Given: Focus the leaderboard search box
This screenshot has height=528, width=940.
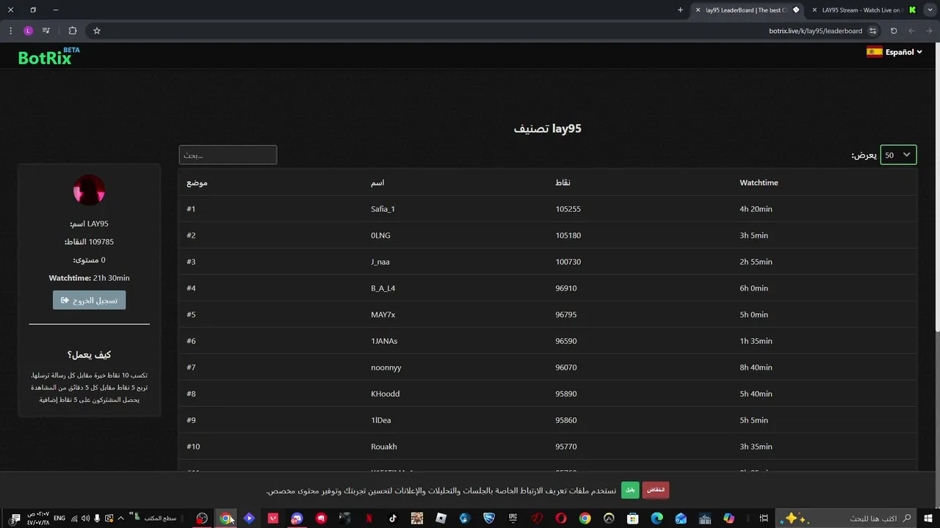Looking at the screenshot, I should 228,155.
